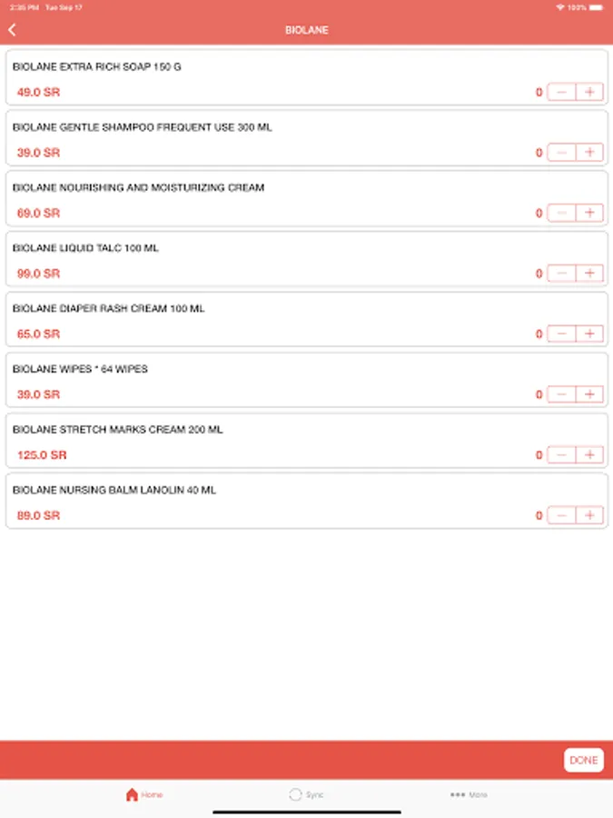The height and width of the screenshot is (818, 613).
Task: Add one pack of Biolane Wipes
Action: pyautogui.click(x=589, y=394)
